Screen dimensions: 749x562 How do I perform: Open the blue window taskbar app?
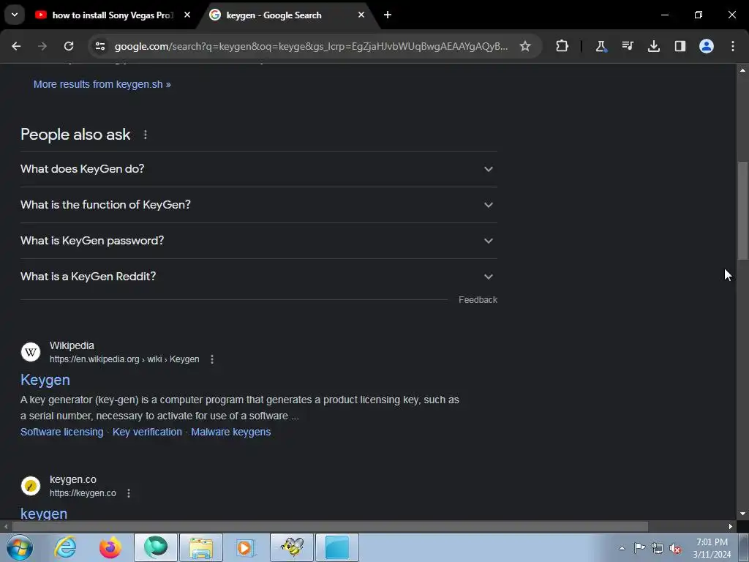(337, 547)
